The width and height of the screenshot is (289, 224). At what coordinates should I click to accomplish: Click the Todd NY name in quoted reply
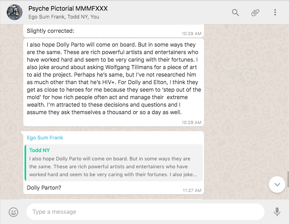[40, 150]
